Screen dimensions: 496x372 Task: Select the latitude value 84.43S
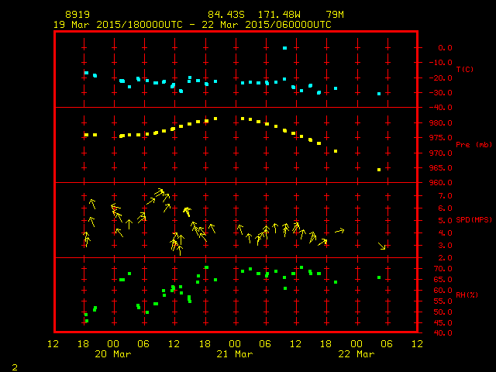point(222,15)
